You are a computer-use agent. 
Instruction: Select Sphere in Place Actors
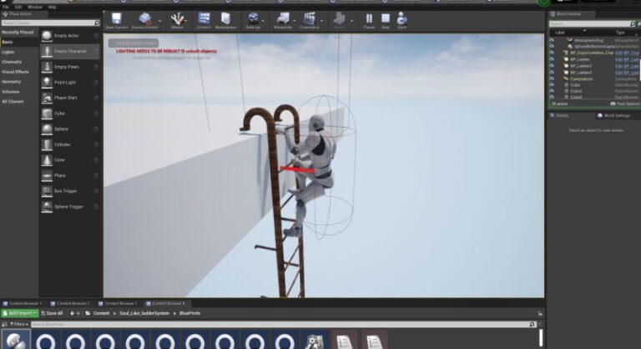pos(70,129)
